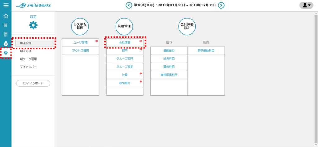
Task: Select 共通設定 in the settings menu
Action: 25,43
